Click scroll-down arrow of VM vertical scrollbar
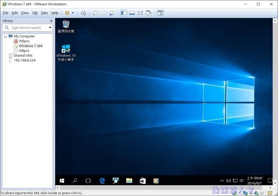The height and width of the screenshot is (196, 278). point(275,183)
